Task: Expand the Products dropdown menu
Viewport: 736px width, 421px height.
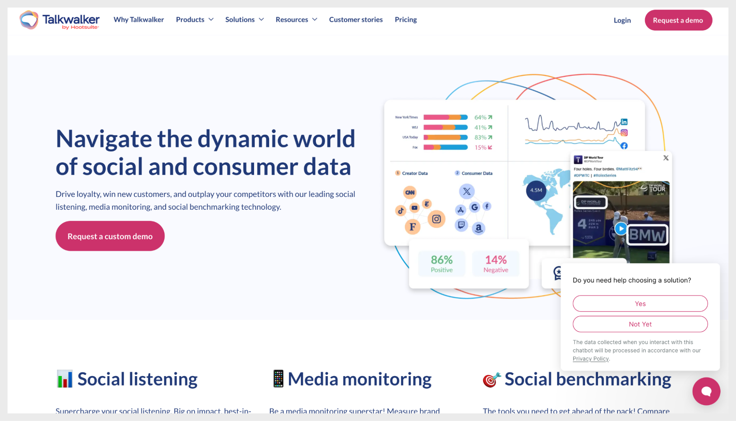Action: click(x=194, y=20)
